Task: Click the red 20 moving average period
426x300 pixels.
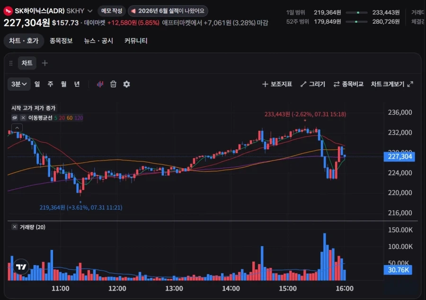Action: (x=62, y=118)
